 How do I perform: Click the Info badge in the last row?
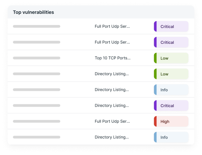pyautogui.click(x=171, y=137)
